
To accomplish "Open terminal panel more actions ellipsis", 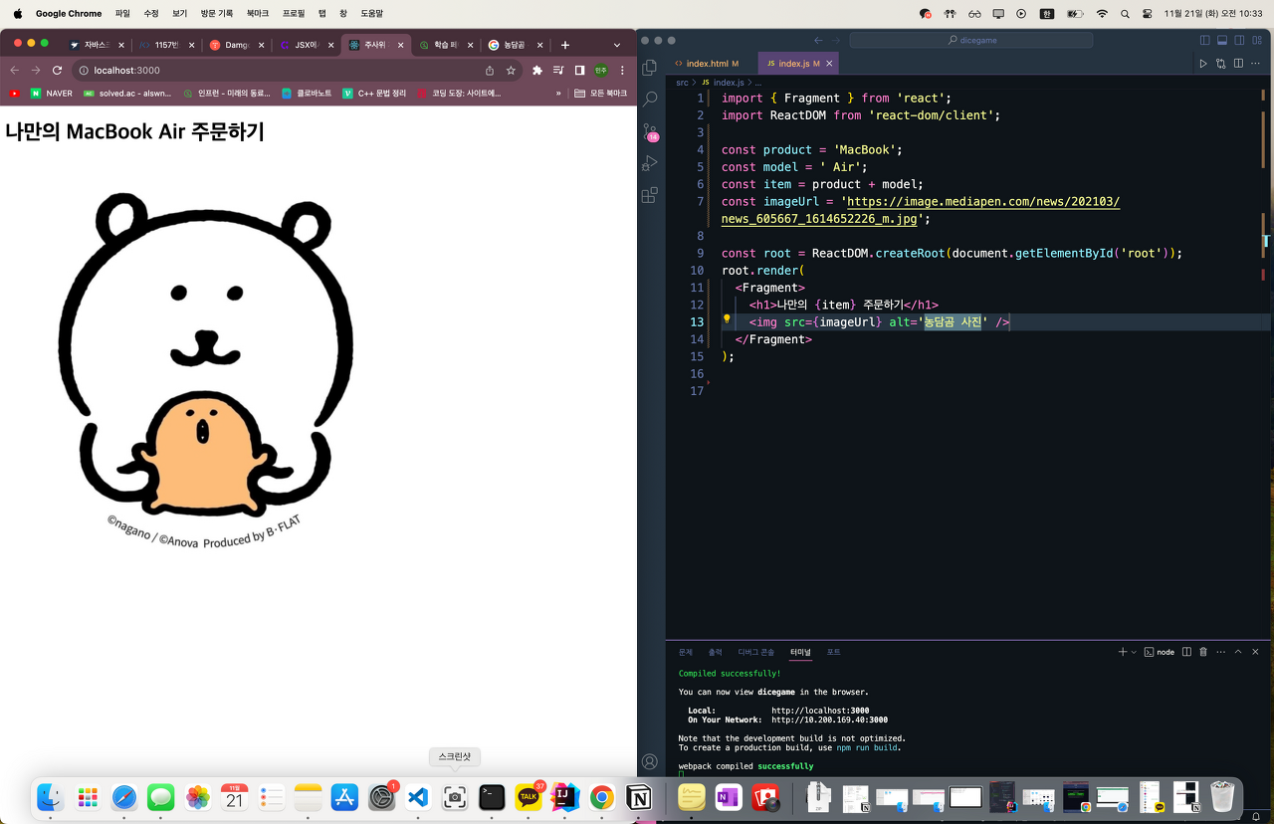I will point(1220,652).
